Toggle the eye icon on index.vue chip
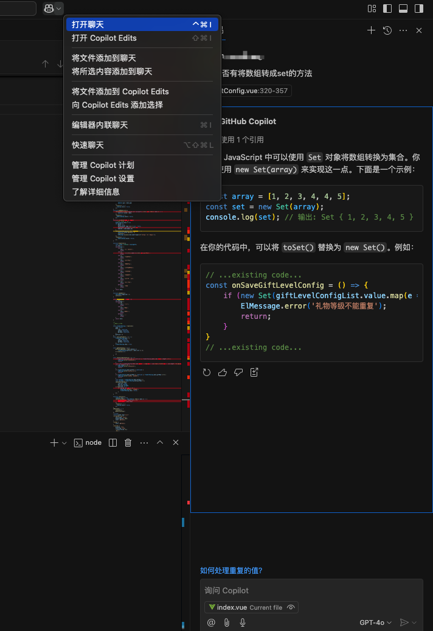The image size is (433, 631). click(291, 607)
